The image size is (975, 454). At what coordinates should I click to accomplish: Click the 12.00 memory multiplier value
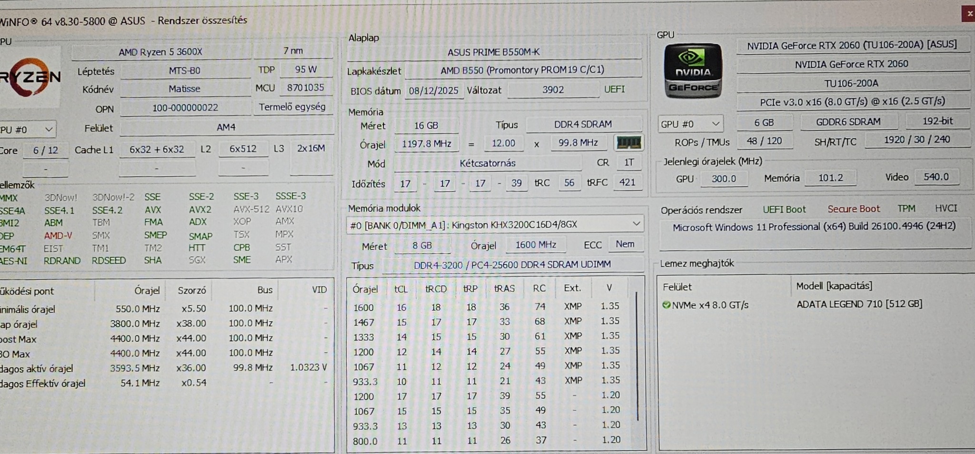pos(504,143)
